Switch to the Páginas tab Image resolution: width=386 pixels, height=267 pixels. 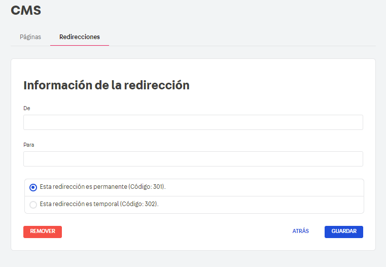tap(30, 37)
